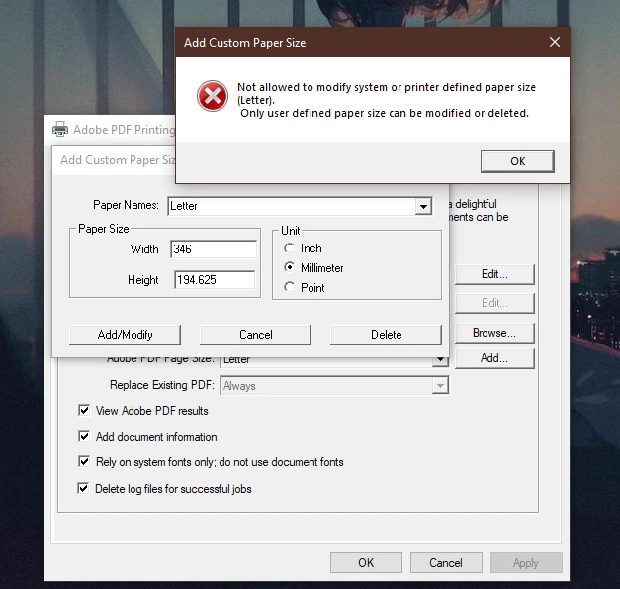Click into the Height input field
The height and width of the screenshot is (589, 620).
(215, 280)
